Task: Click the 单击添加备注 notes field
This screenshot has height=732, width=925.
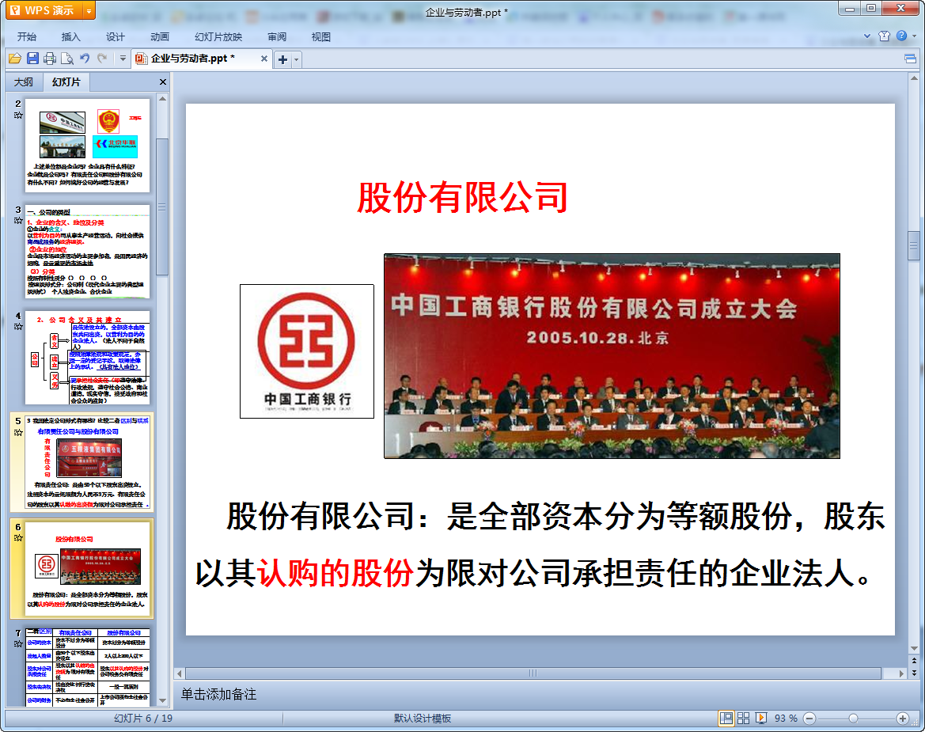Action: [x=219, y=694]
